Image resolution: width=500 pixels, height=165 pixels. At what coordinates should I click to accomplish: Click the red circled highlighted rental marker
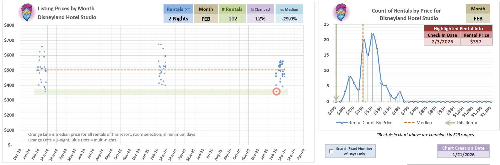pyautogui.click(x=276, y=91)
